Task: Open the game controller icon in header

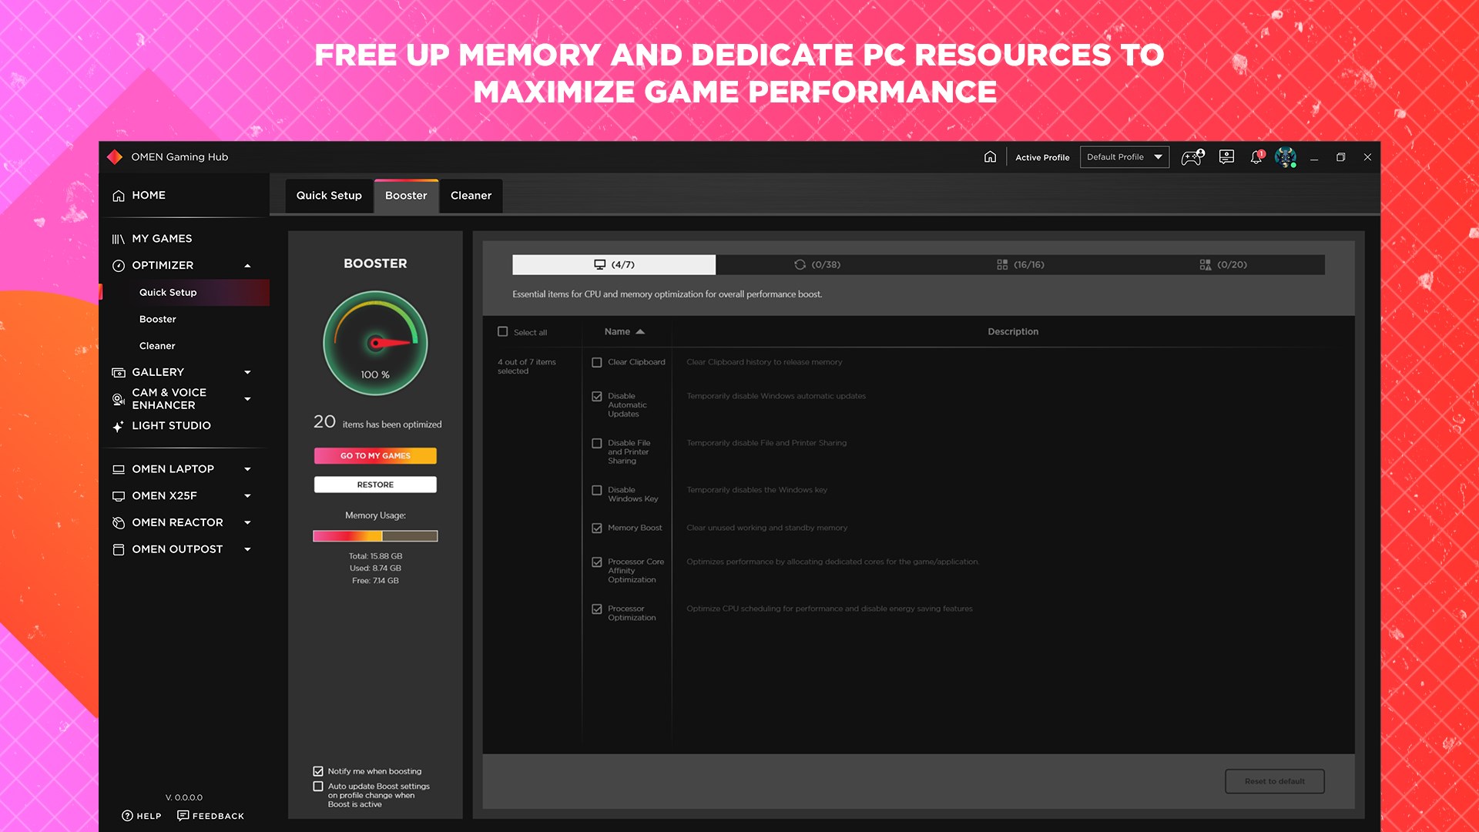Action: click(x=1192, y=157)
